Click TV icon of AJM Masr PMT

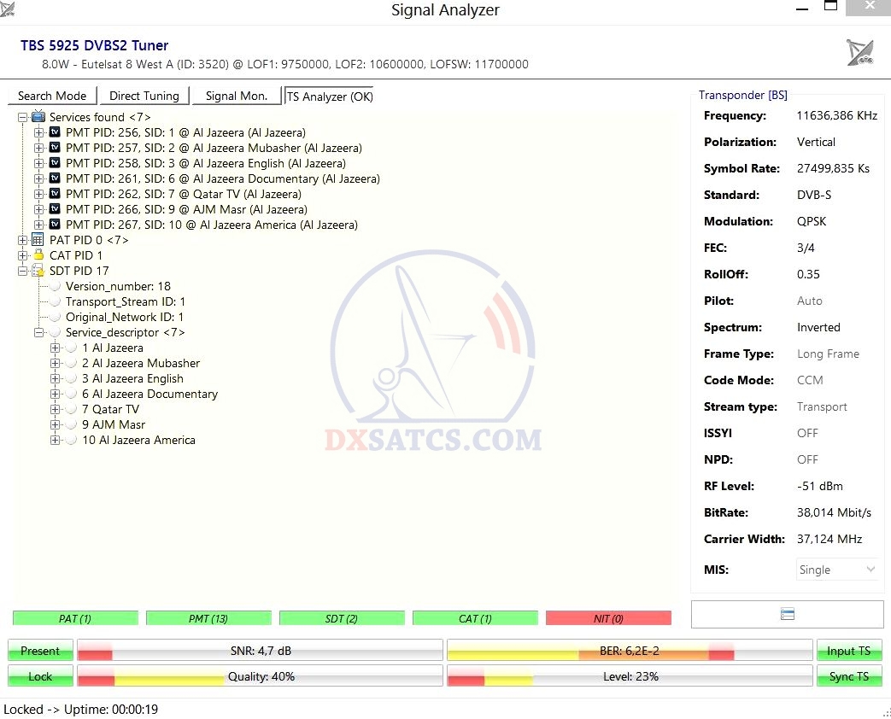point(55,209)
